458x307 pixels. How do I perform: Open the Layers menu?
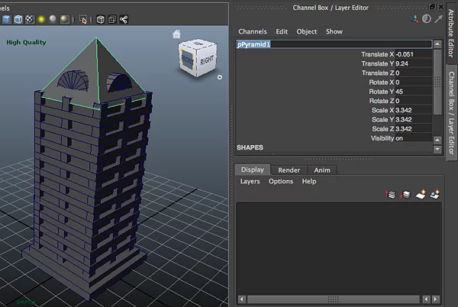click(250, 182)
